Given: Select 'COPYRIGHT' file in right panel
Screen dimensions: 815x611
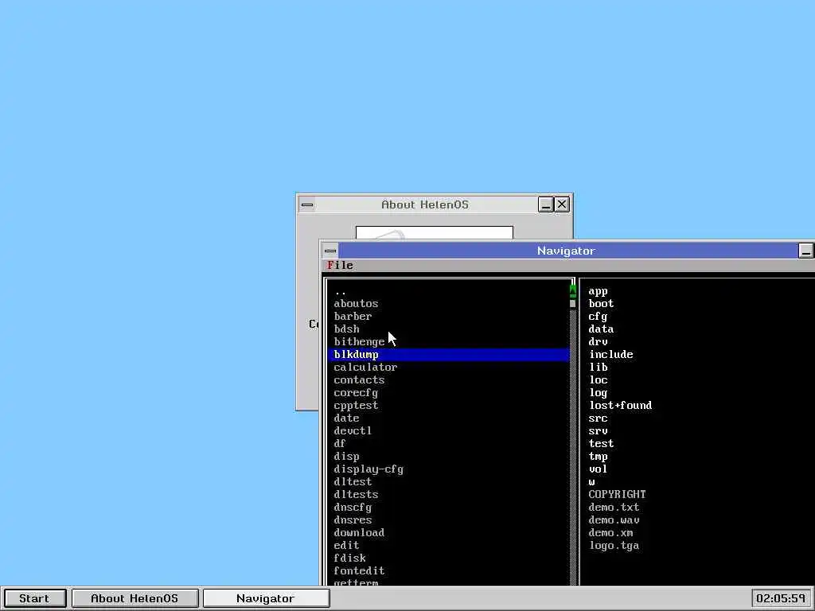Looking at the screenshot, I should coord(618,495).
